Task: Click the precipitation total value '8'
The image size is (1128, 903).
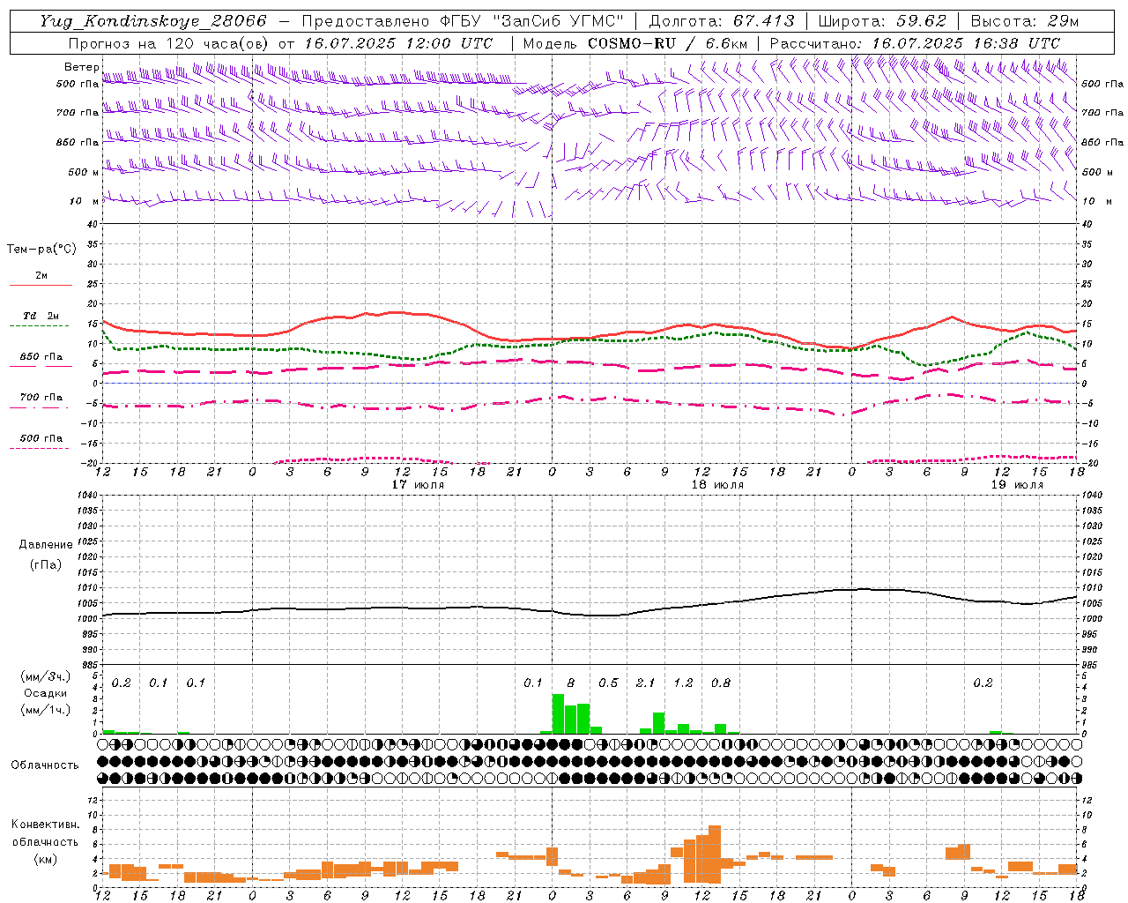Action: coord(571,683)
